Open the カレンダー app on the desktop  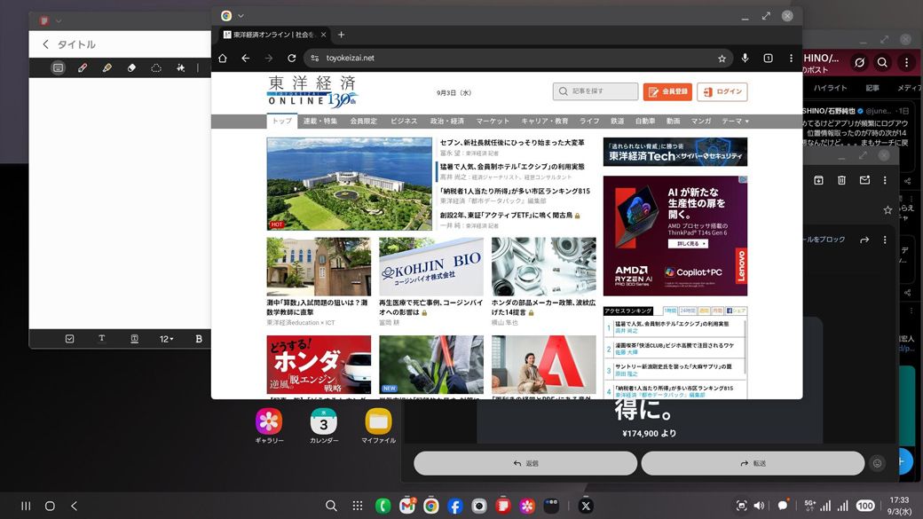pyautogui.click(x=324, y=426)
